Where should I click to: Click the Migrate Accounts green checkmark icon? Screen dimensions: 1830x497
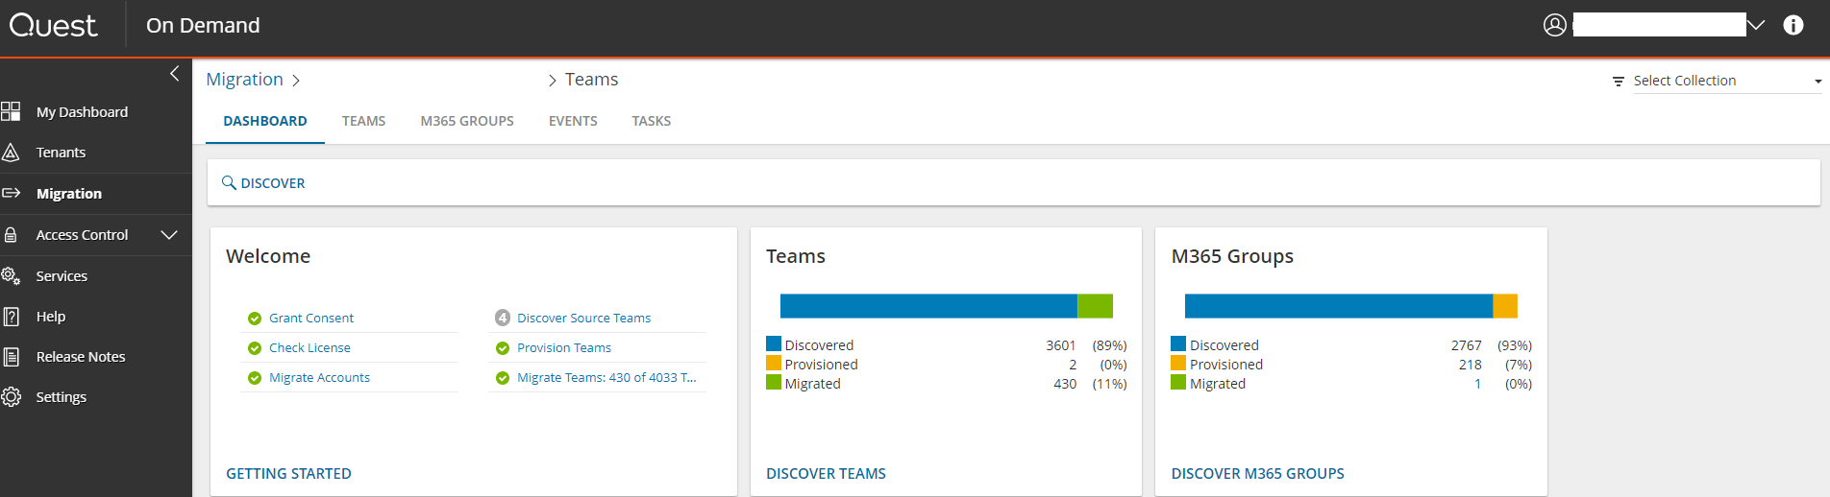tap(255, 378)
